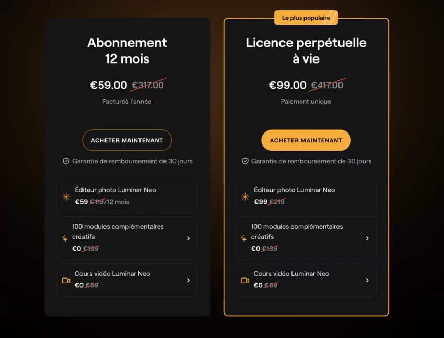
Task: Click the €99.00 price of the perpetual license
Action: pyautogui.click(x=287, y=85)
